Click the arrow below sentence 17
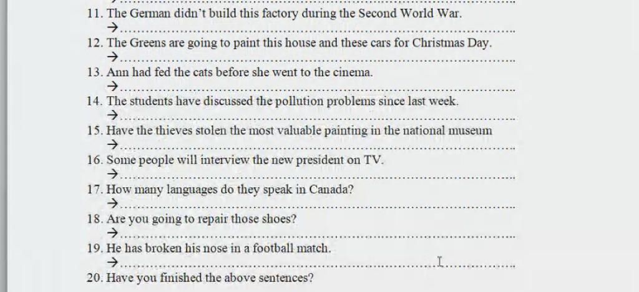The image size is (639, 292). (113, 203)
